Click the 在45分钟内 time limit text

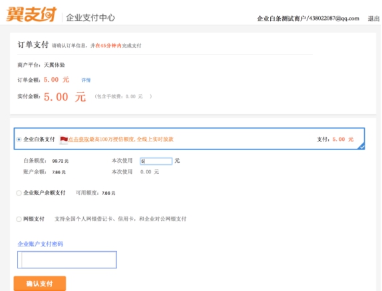[x=108, y=45]
